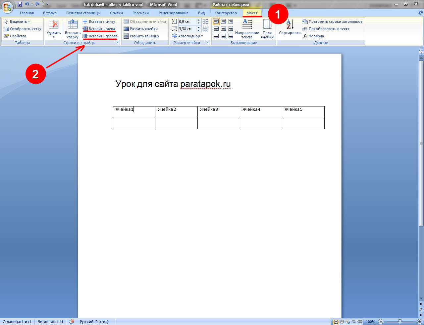Screen dimensions: 424x325
Task: Go to the Ссылки tab
Action: coord(117,13)
